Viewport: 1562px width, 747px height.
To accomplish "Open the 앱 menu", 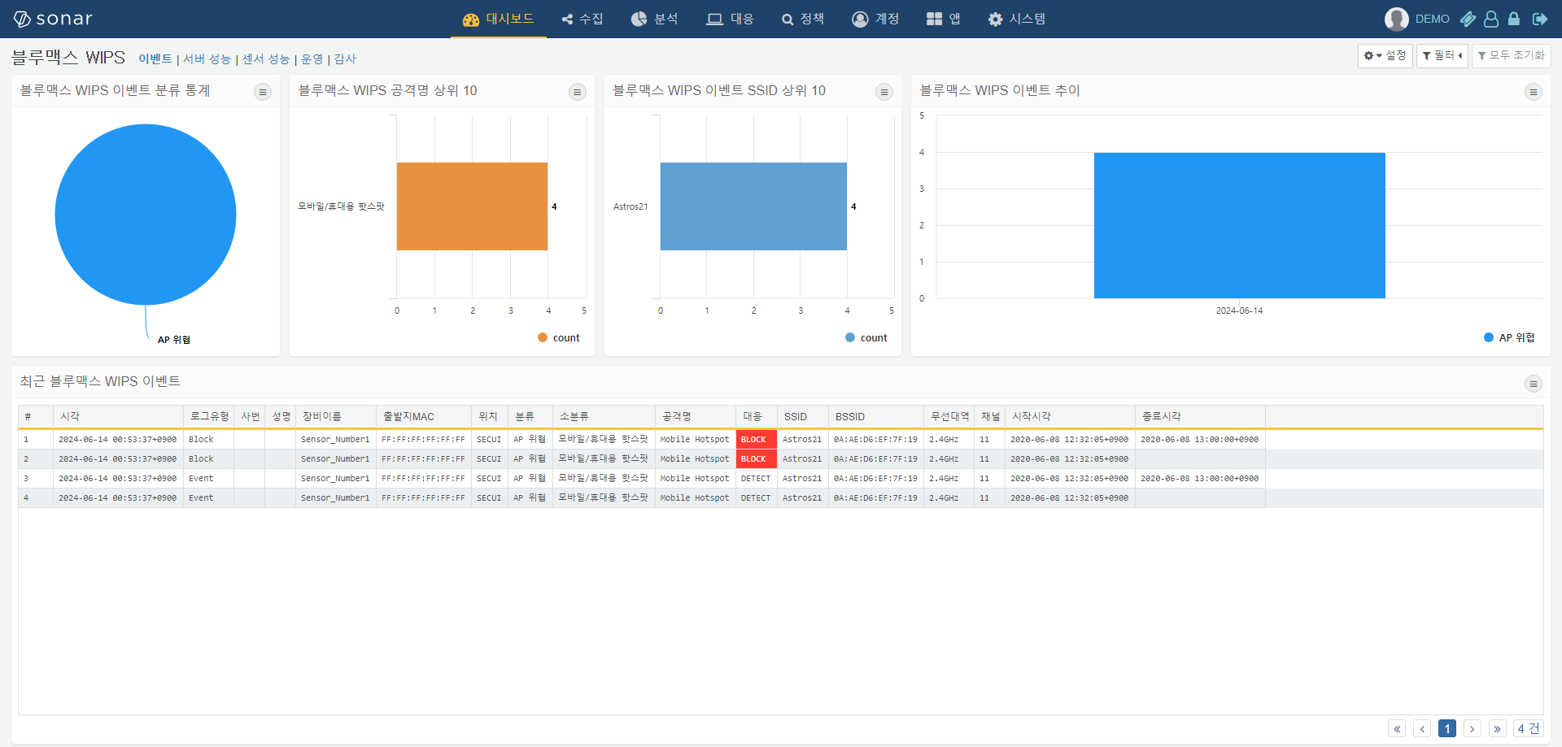I will point(944,19).
